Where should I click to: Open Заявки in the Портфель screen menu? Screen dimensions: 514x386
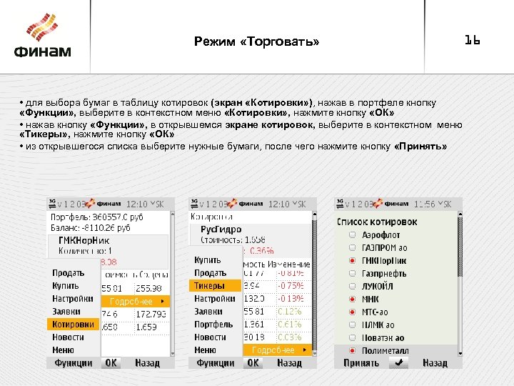pyautogui.click(x=66, y=312)
